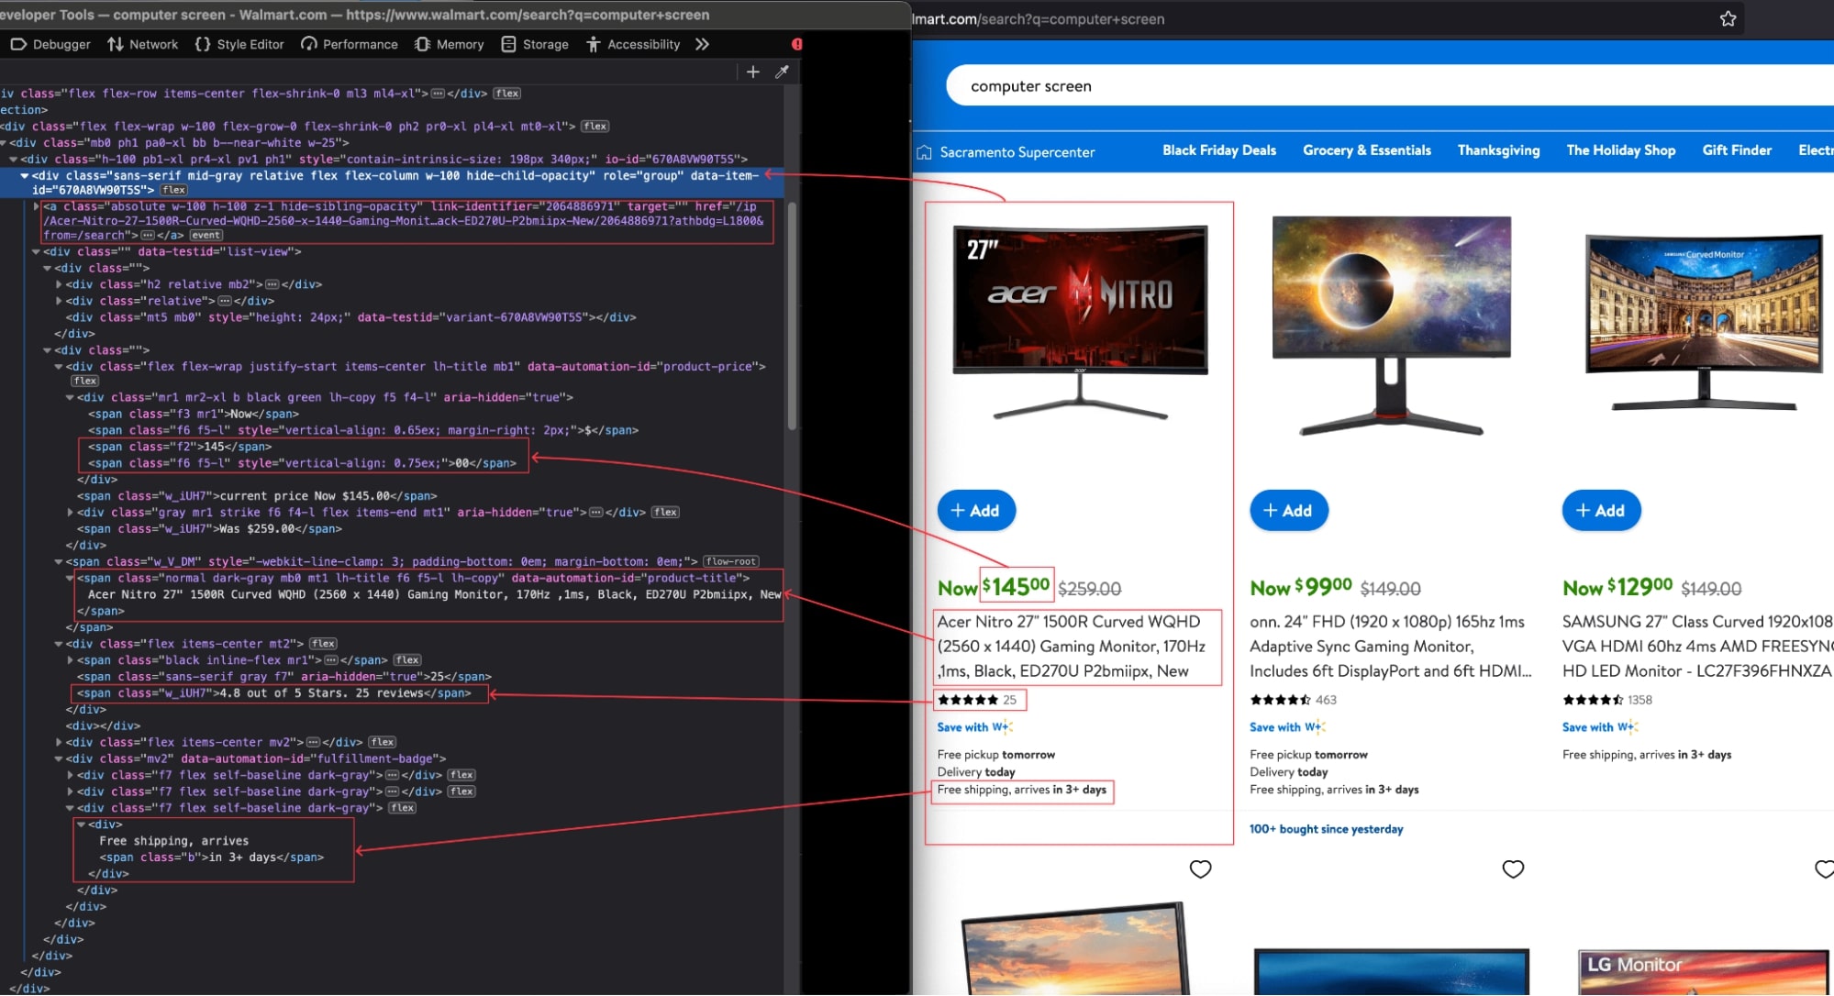Click the bookmark star in the address bar
The width and height of the screenshot is (1834, 996).
point(1727,17)
